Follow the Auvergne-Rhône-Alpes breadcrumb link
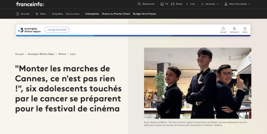 tap(41, 54)
